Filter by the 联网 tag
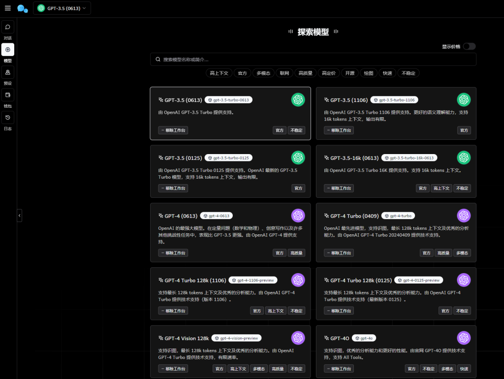 click(x=284, y=73)
